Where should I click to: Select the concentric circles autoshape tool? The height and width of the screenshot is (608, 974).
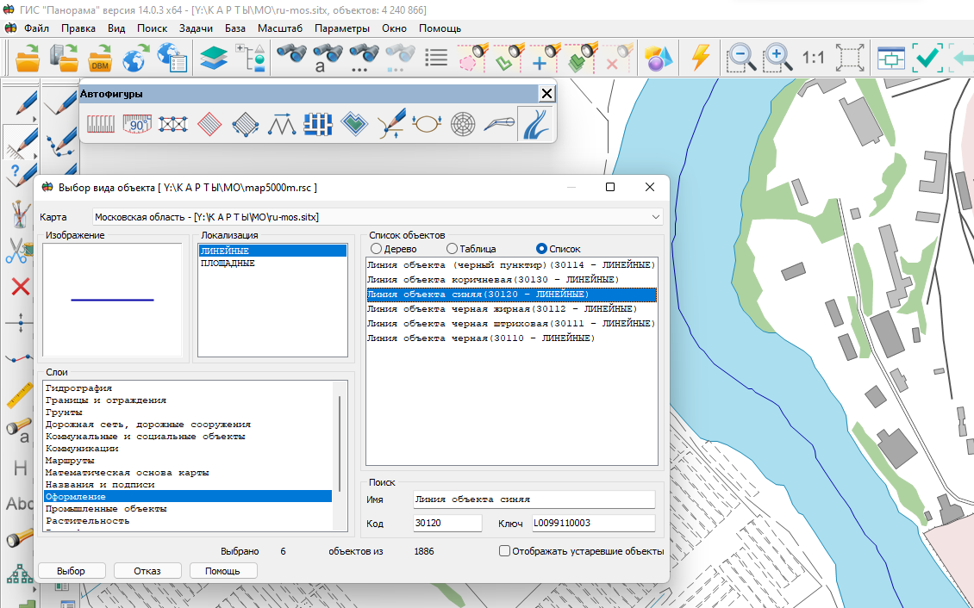[x=463, y=124]
